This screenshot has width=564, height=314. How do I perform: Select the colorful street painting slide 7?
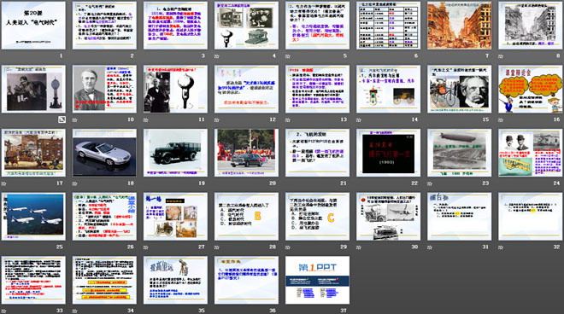pos(460,25)
